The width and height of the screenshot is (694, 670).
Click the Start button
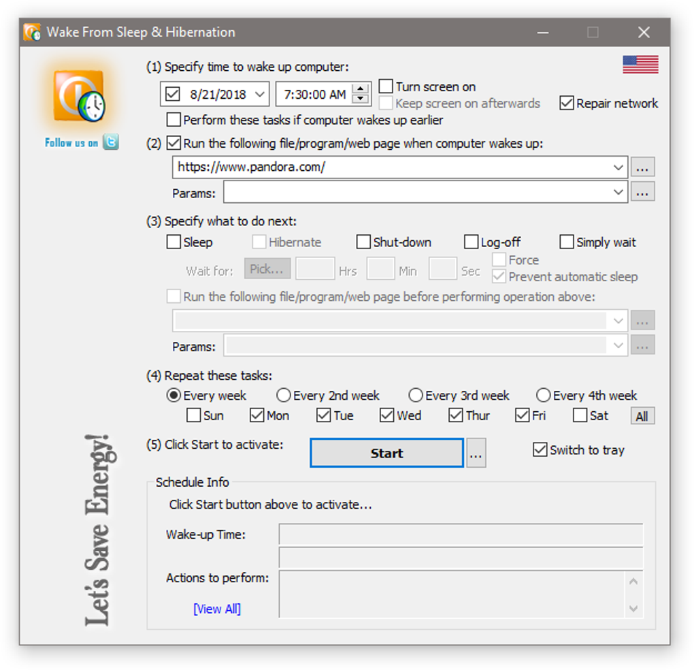(x=387, y=453)
